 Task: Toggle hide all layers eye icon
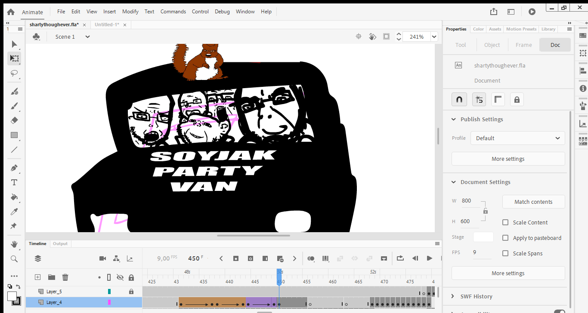(120, 277)
